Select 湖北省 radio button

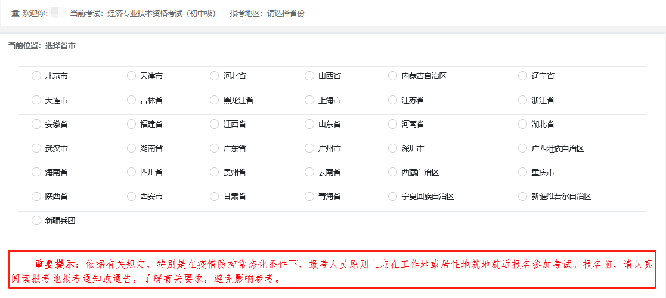(523, 124)
